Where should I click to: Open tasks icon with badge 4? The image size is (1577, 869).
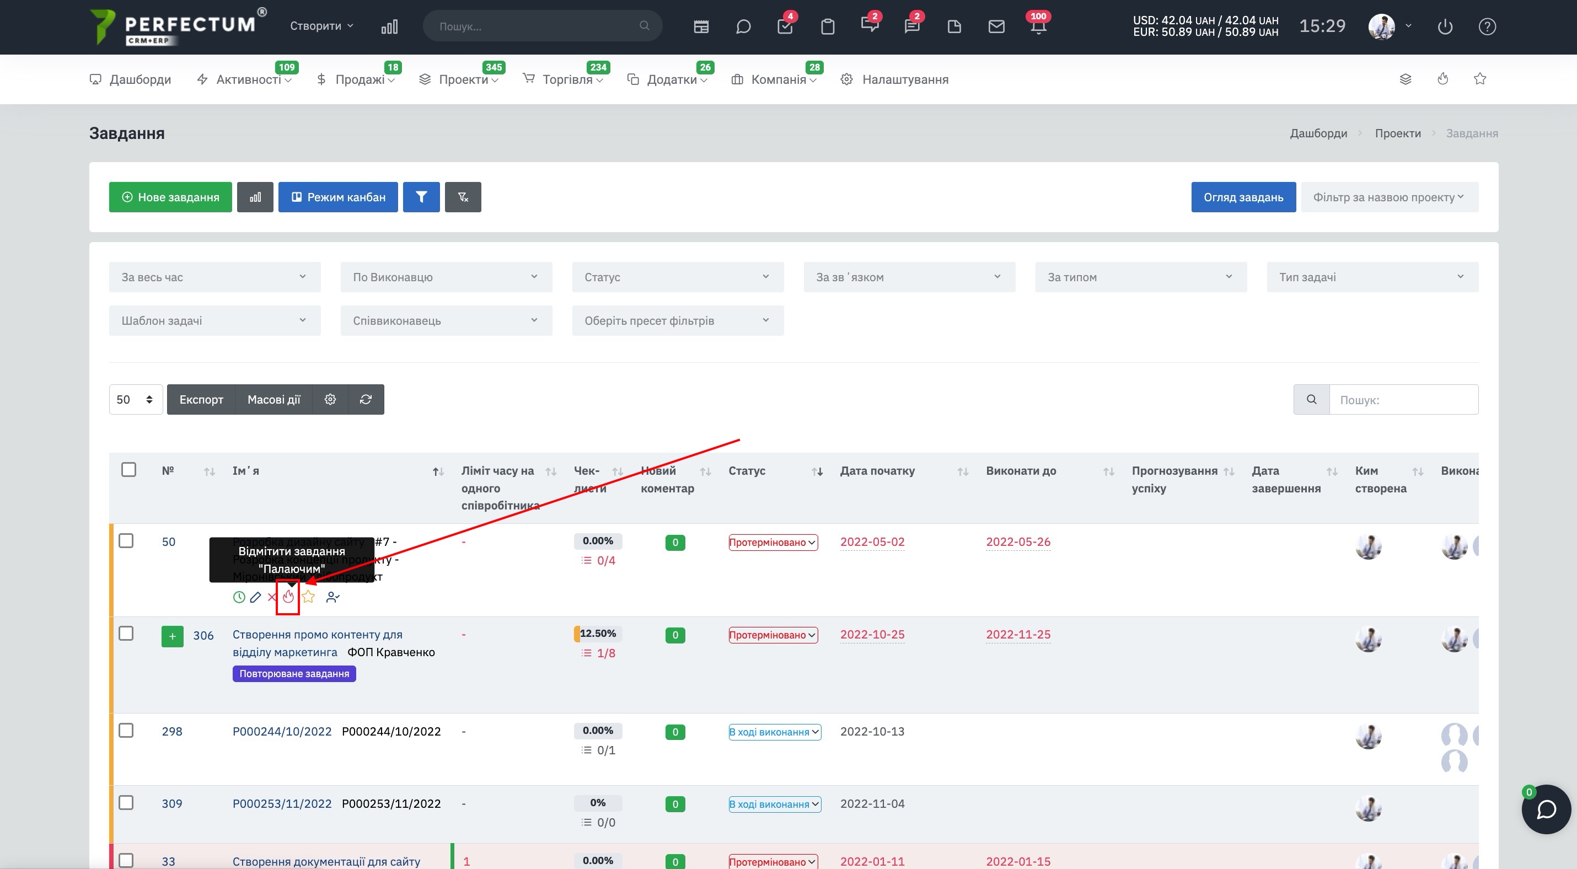pos(785,26)
